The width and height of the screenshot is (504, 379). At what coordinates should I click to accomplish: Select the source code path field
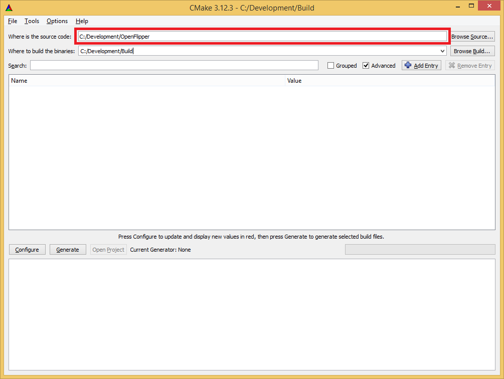coord(261,36)
